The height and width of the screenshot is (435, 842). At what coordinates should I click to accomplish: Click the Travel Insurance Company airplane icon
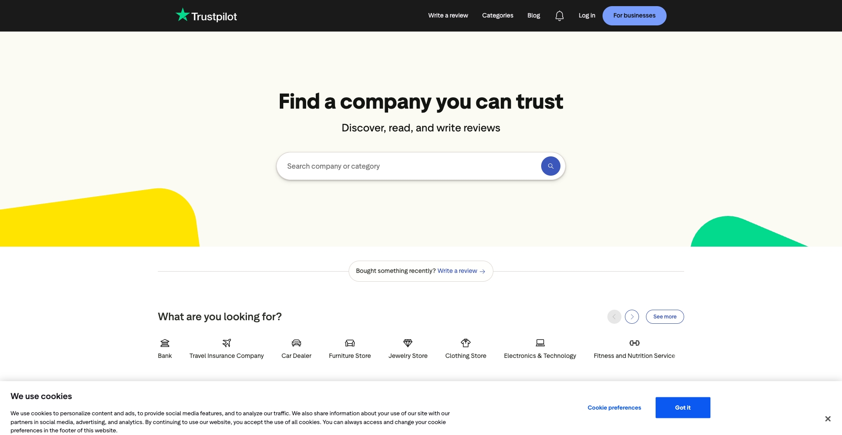[226, 343]
